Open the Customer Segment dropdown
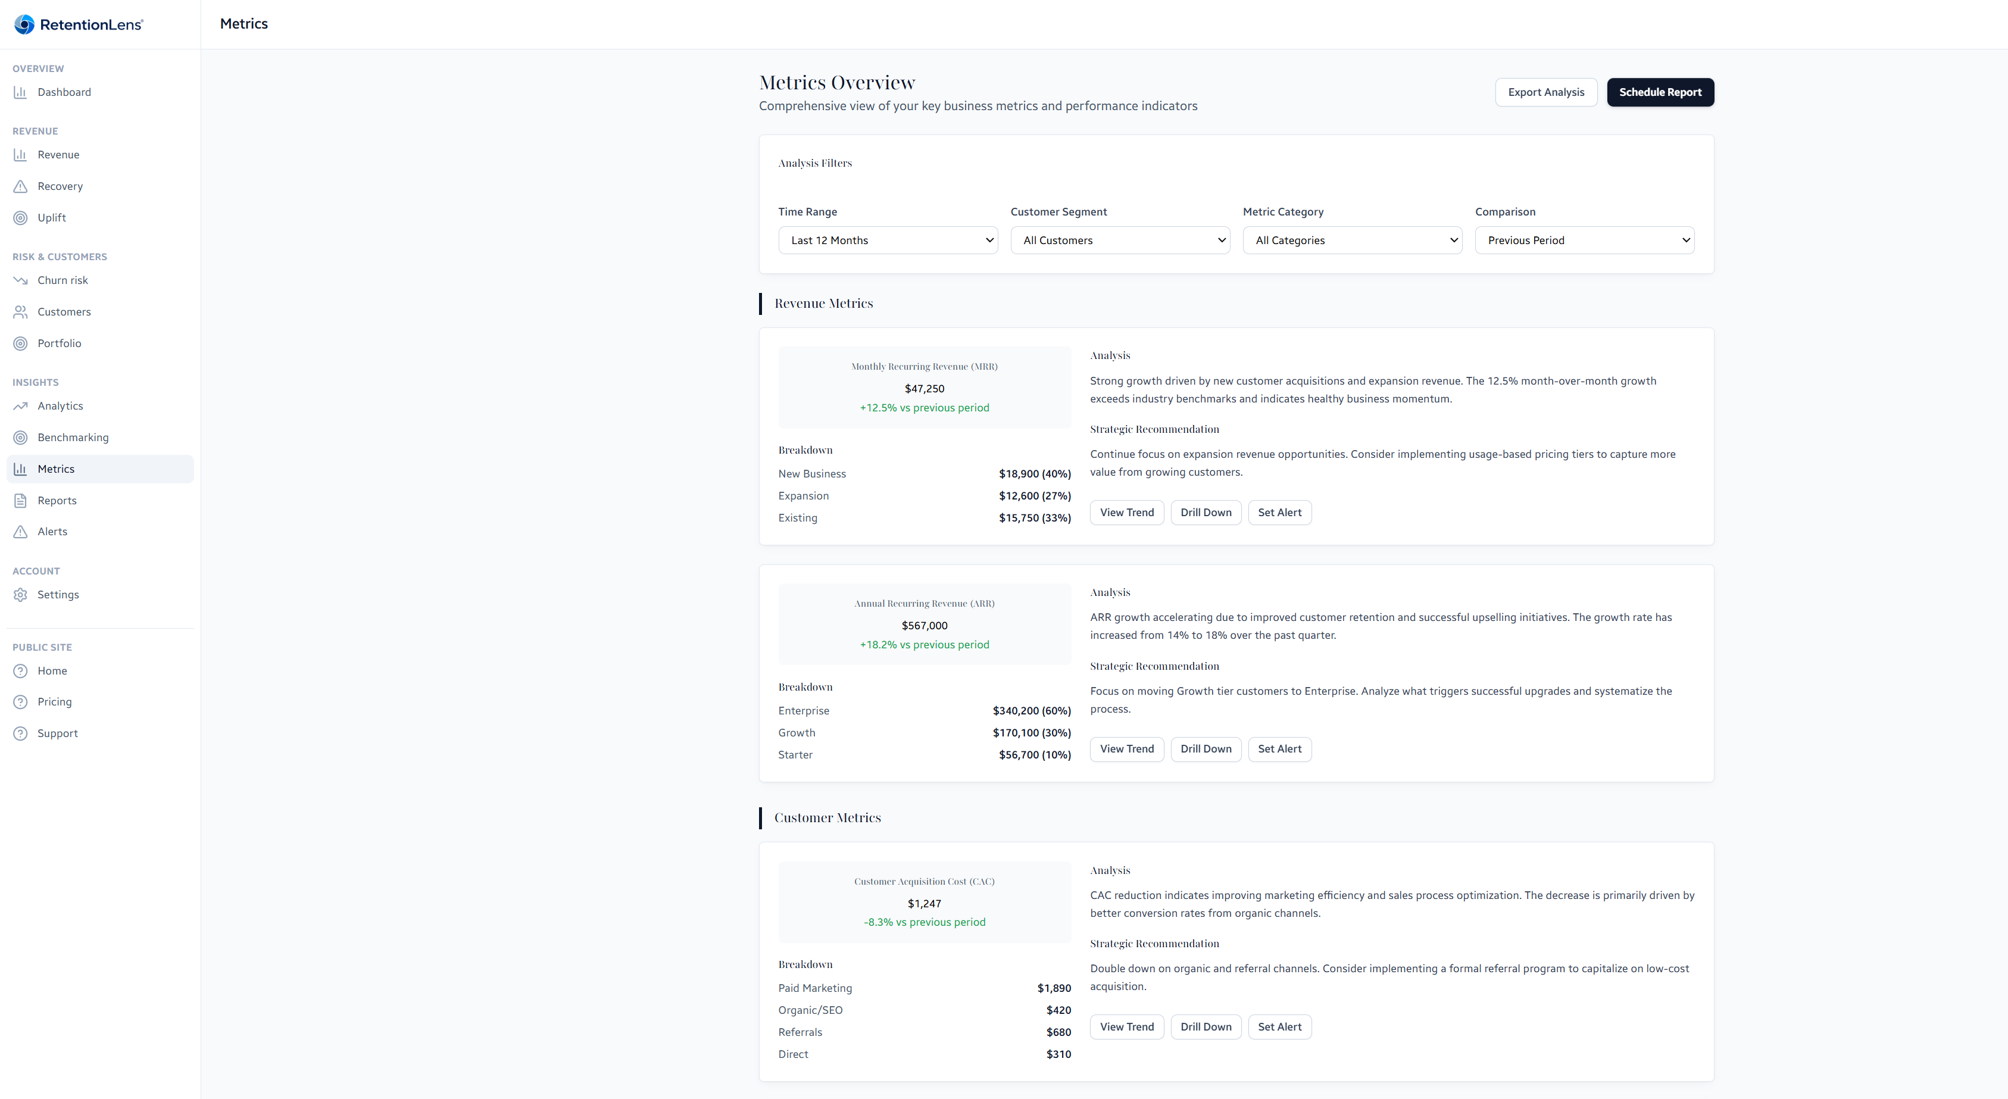This screenshot has height=1099, width=2008. [1120, 240]
